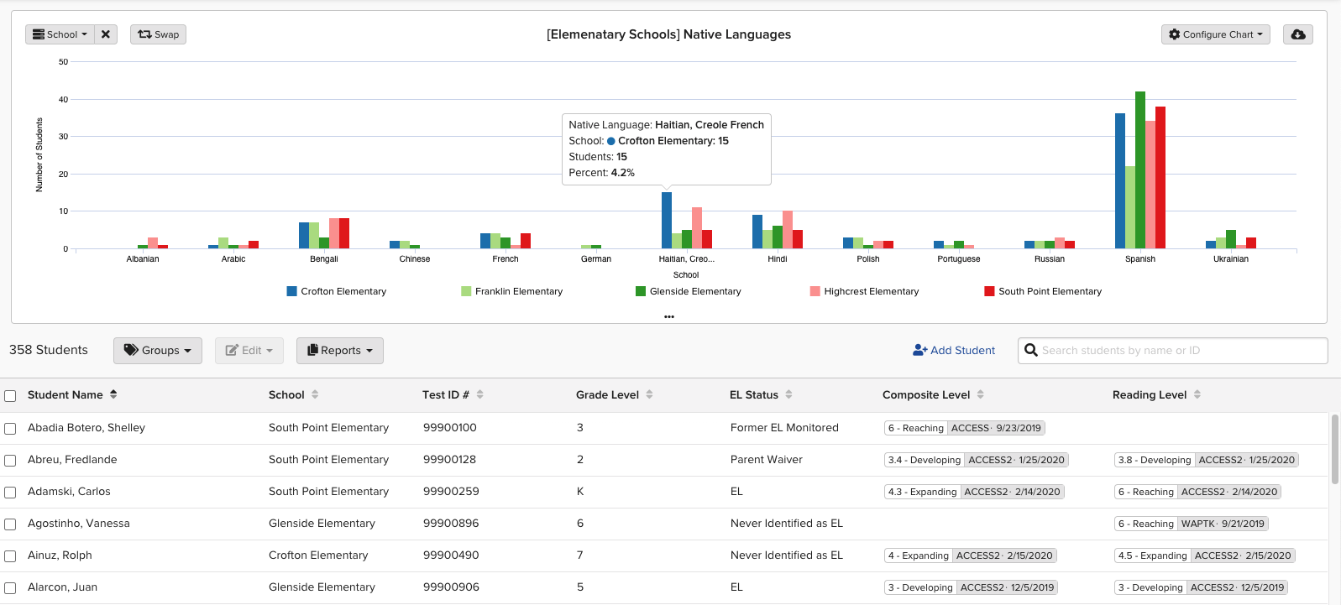Toggle Highcrest Elementary legend swatch
This screenshot has width=1341, height=605.
[x=815, y=291]
